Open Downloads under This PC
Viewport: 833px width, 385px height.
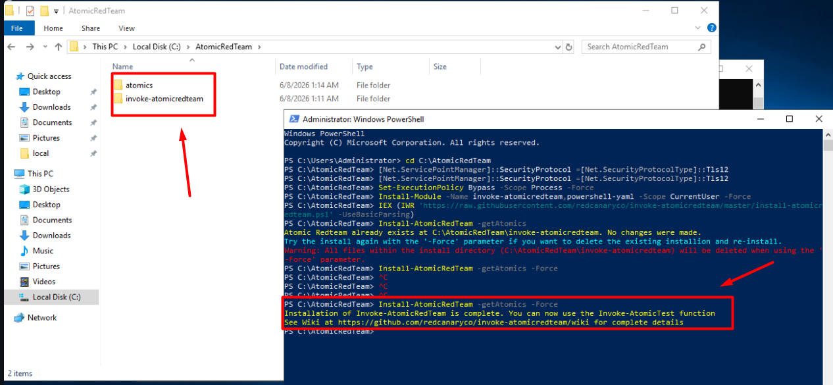pyautogui.click(x=51, y=235)
